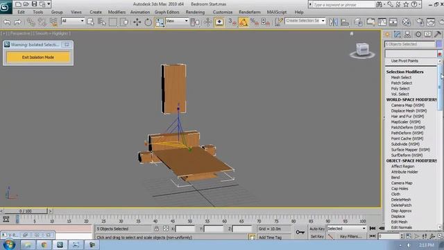This screenshot has height=250, width=444.
Task: Switch to the Hierarchy panel tab
Action: (407, 35)
